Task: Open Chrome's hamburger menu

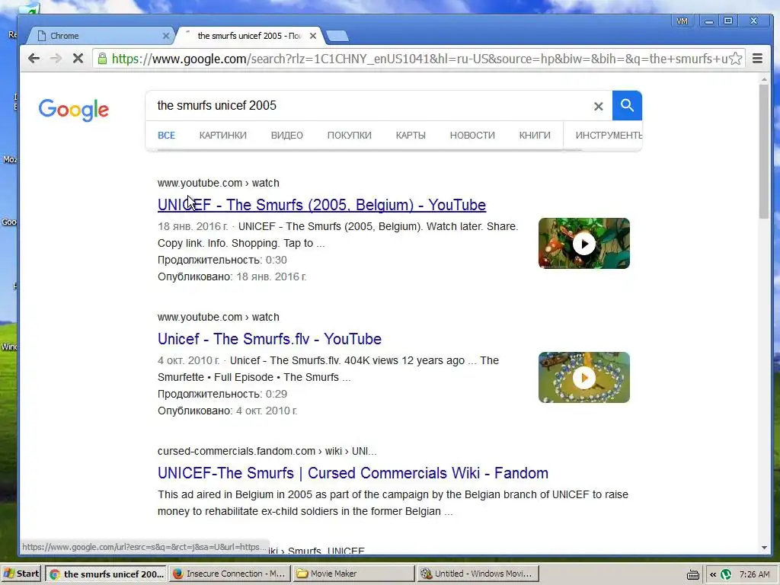Action: (758, 59)
